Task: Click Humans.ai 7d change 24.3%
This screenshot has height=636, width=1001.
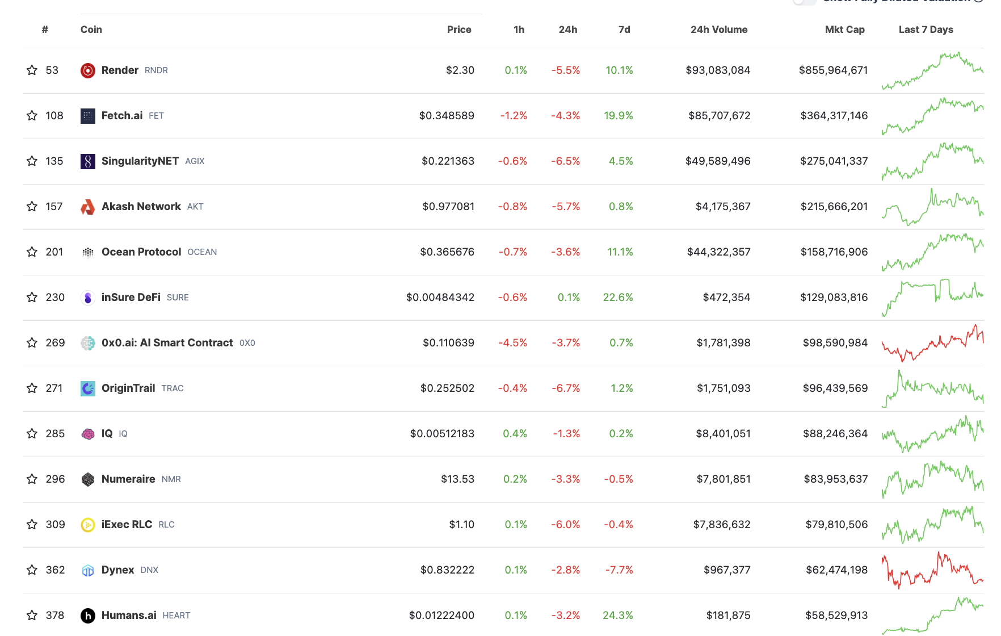Action: (x=618, y=615)
